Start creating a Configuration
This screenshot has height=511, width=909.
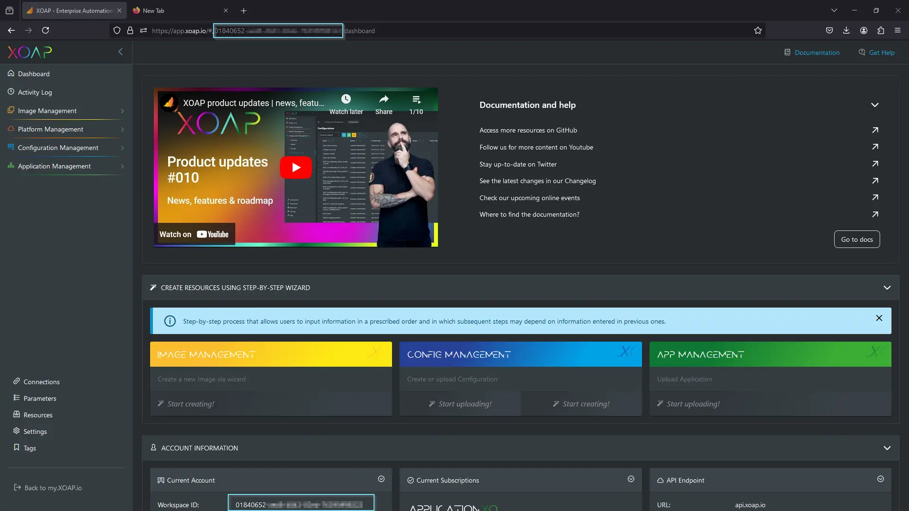coord(581,404)
